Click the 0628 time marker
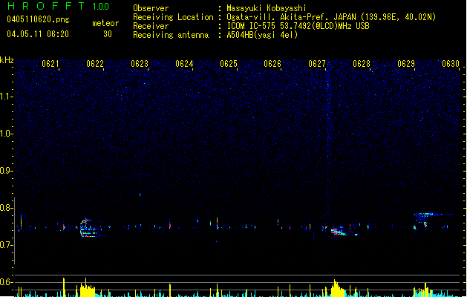The image size is (467, 297). 362,64
